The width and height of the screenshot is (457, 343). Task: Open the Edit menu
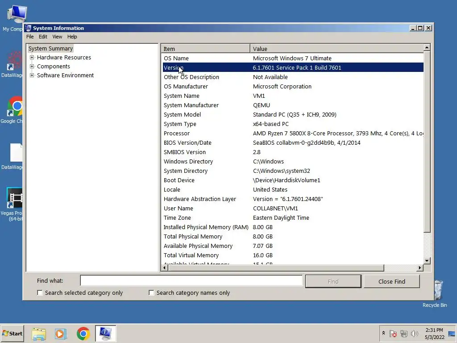click(x=43, y=37)
